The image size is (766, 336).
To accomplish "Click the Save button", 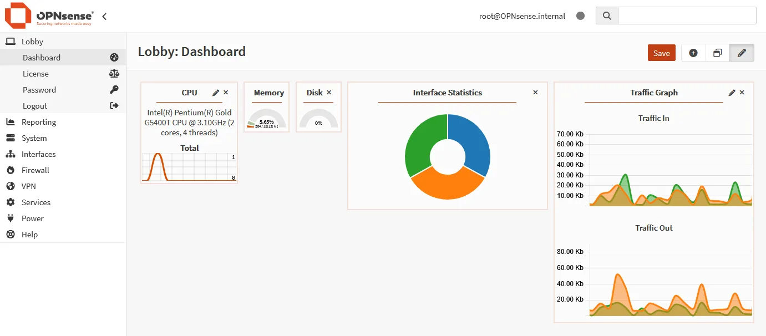I will 661,53.
